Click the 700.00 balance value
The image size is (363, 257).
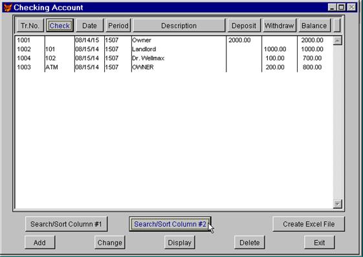pos(313,58)
